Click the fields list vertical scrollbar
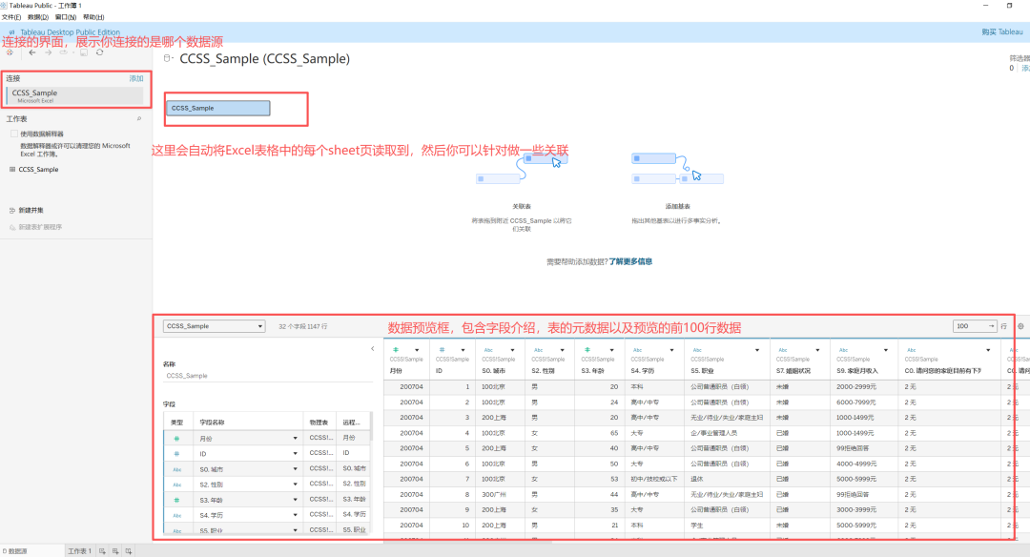The image size is (1030, 557). [x=371, y=427]
